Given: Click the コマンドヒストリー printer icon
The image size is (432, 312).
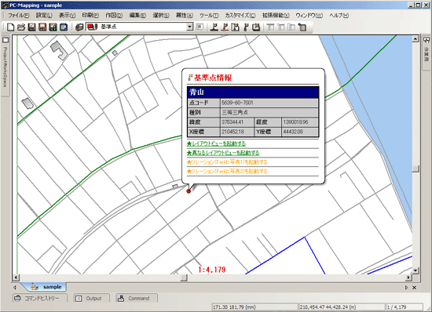Looking at the screenshot, I should click(x=17, y=298).
